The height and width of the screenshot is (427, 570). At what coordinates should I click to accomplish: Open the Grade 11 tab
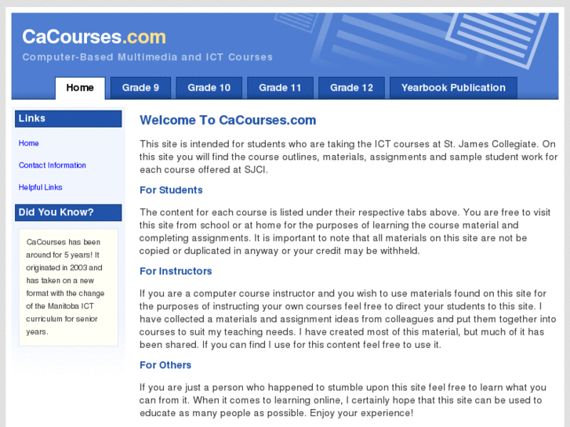(280, 88)
